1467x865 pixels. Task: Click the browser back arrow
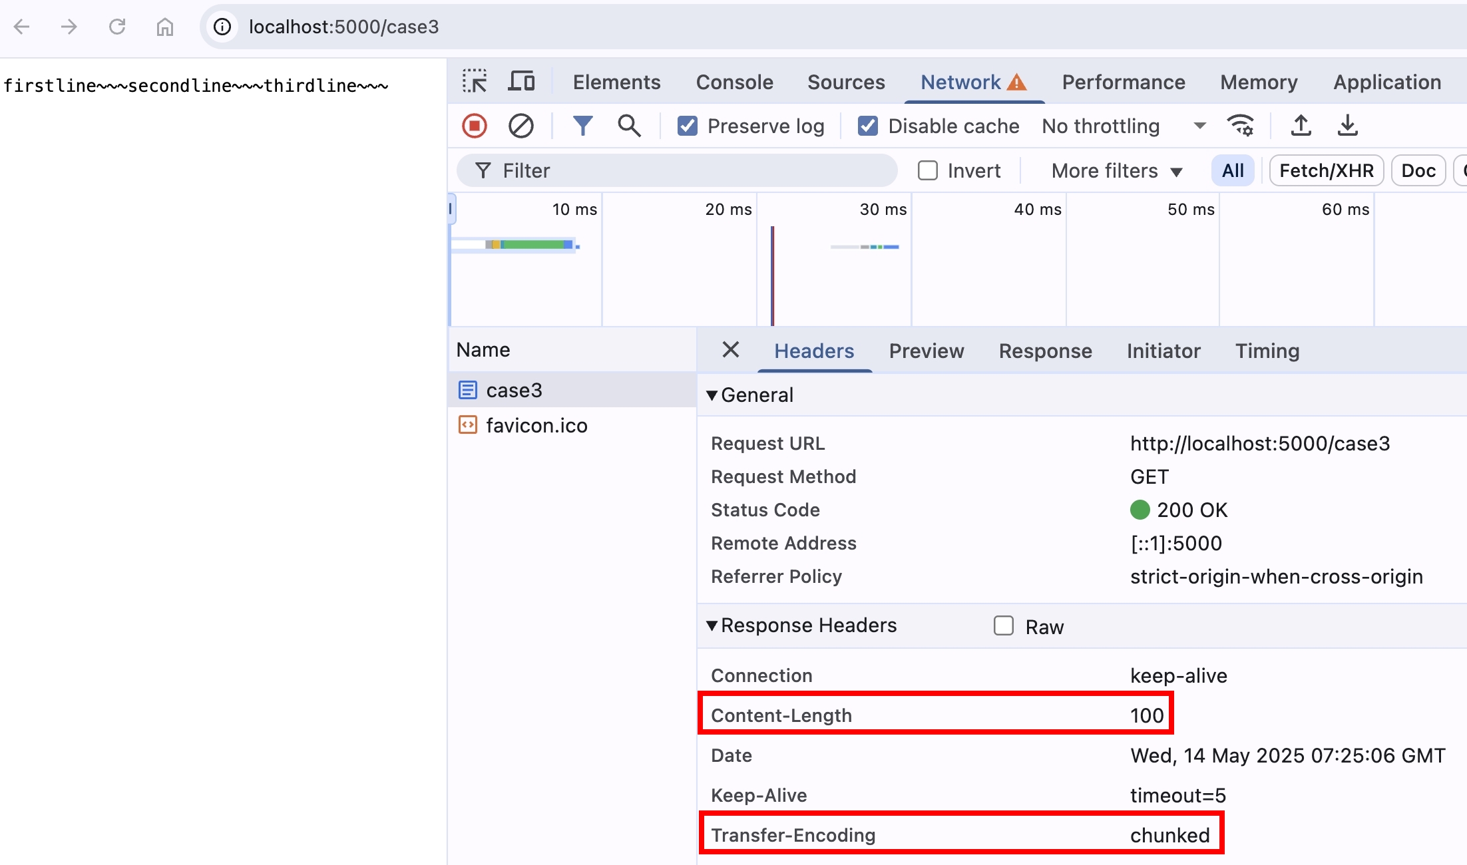22,27
